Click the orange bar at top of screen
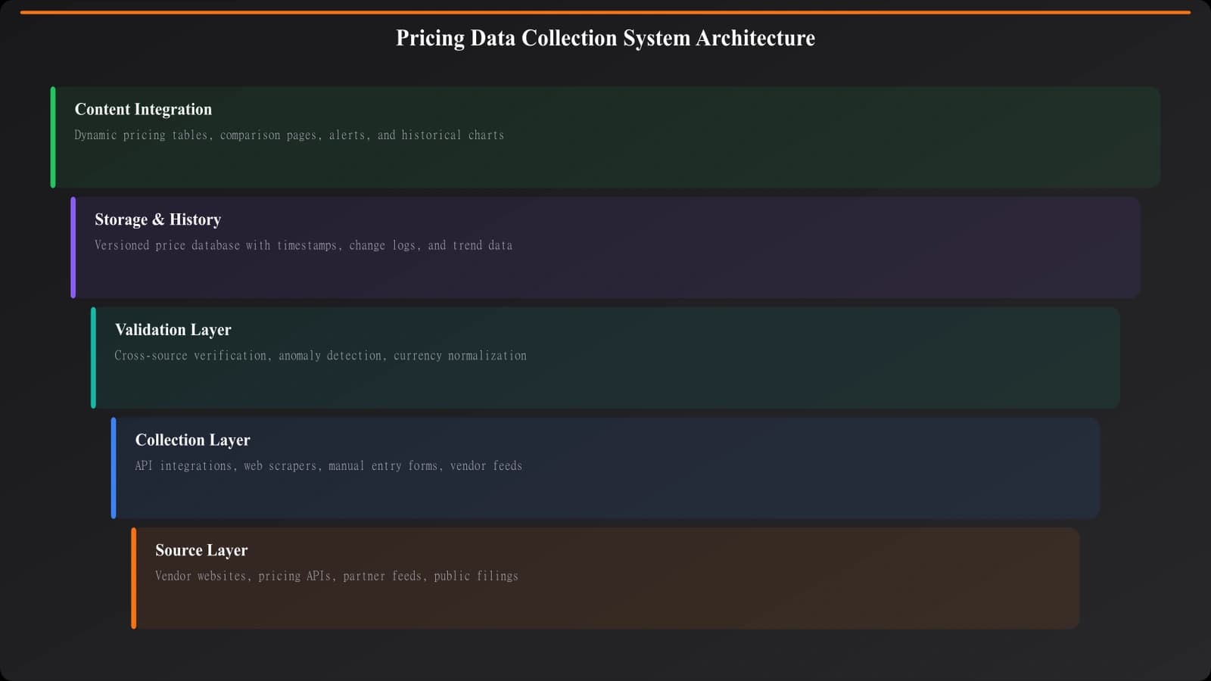 (x=605, y=11)
